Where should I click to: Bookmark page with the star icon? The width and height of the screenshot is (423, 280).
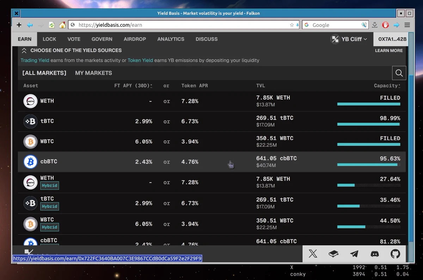[x=292, y=25]
